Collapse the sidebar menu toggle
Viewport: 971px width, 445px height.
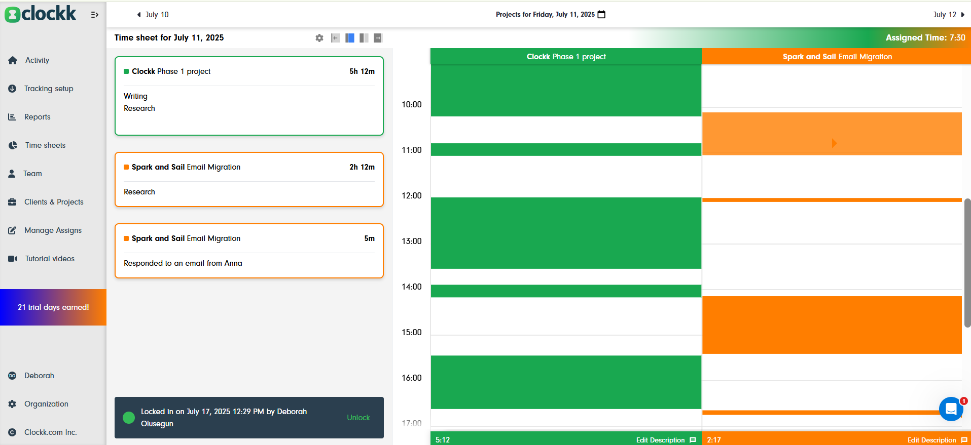(94, 15)
